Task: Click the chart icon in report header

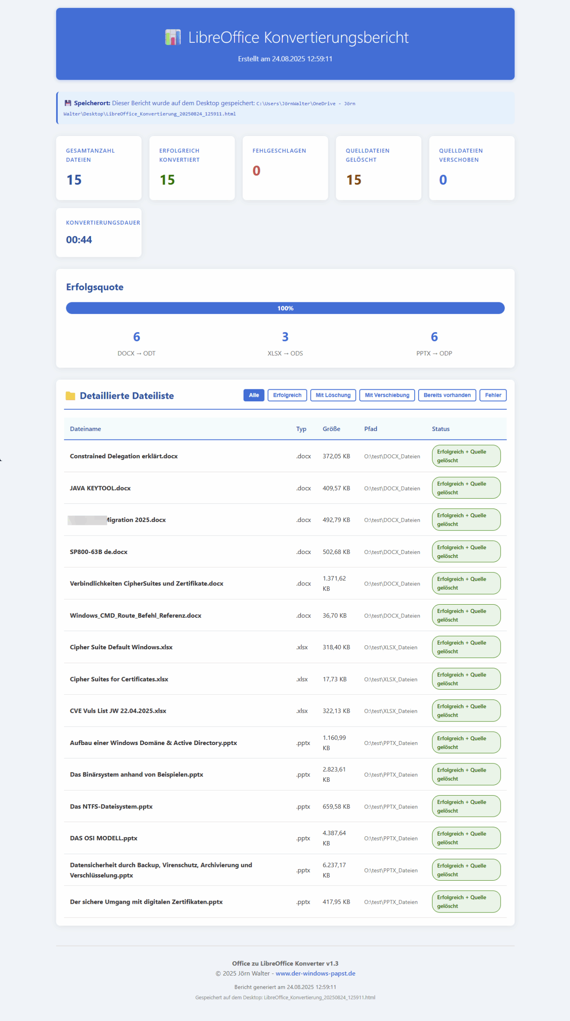Action: pos(173,37)
